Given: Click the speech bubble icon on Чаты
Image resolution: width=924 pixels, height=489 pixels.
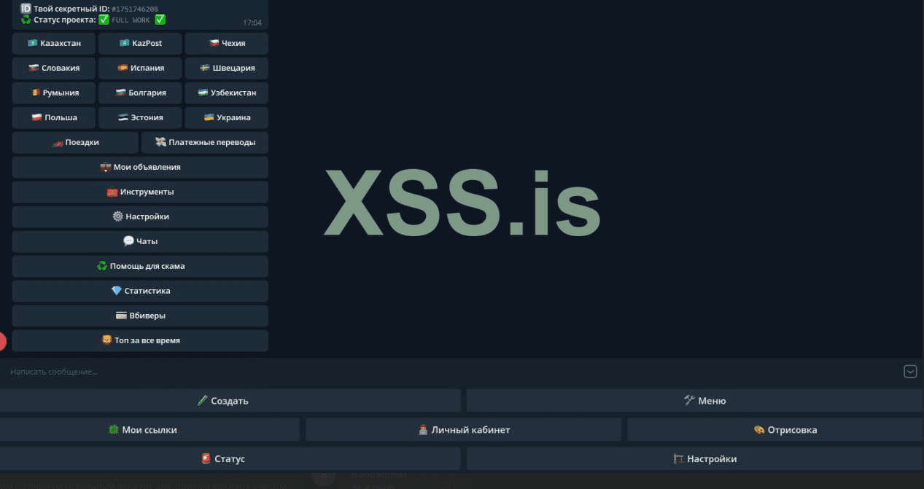Looking at the screenshot, I should coord(128,241).
